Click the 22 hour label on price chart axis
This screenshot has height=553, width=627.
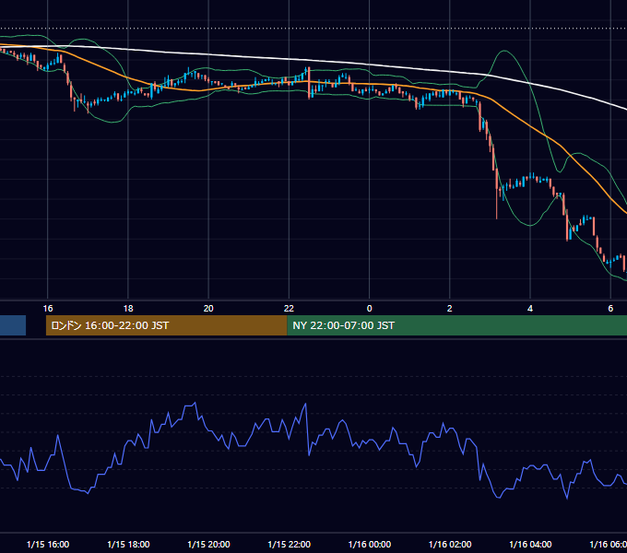[x=289, y=309]
